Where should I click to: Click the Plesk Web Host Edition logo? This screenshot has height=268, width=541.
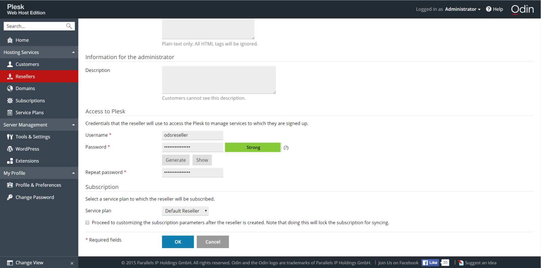(26, 9)
